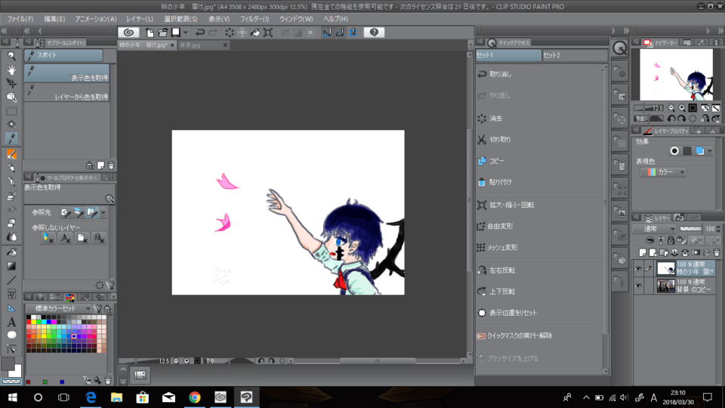Toggle the transparent color swatch below colors
Viewport: 725px width, 408px height.
tap(10, 382)
